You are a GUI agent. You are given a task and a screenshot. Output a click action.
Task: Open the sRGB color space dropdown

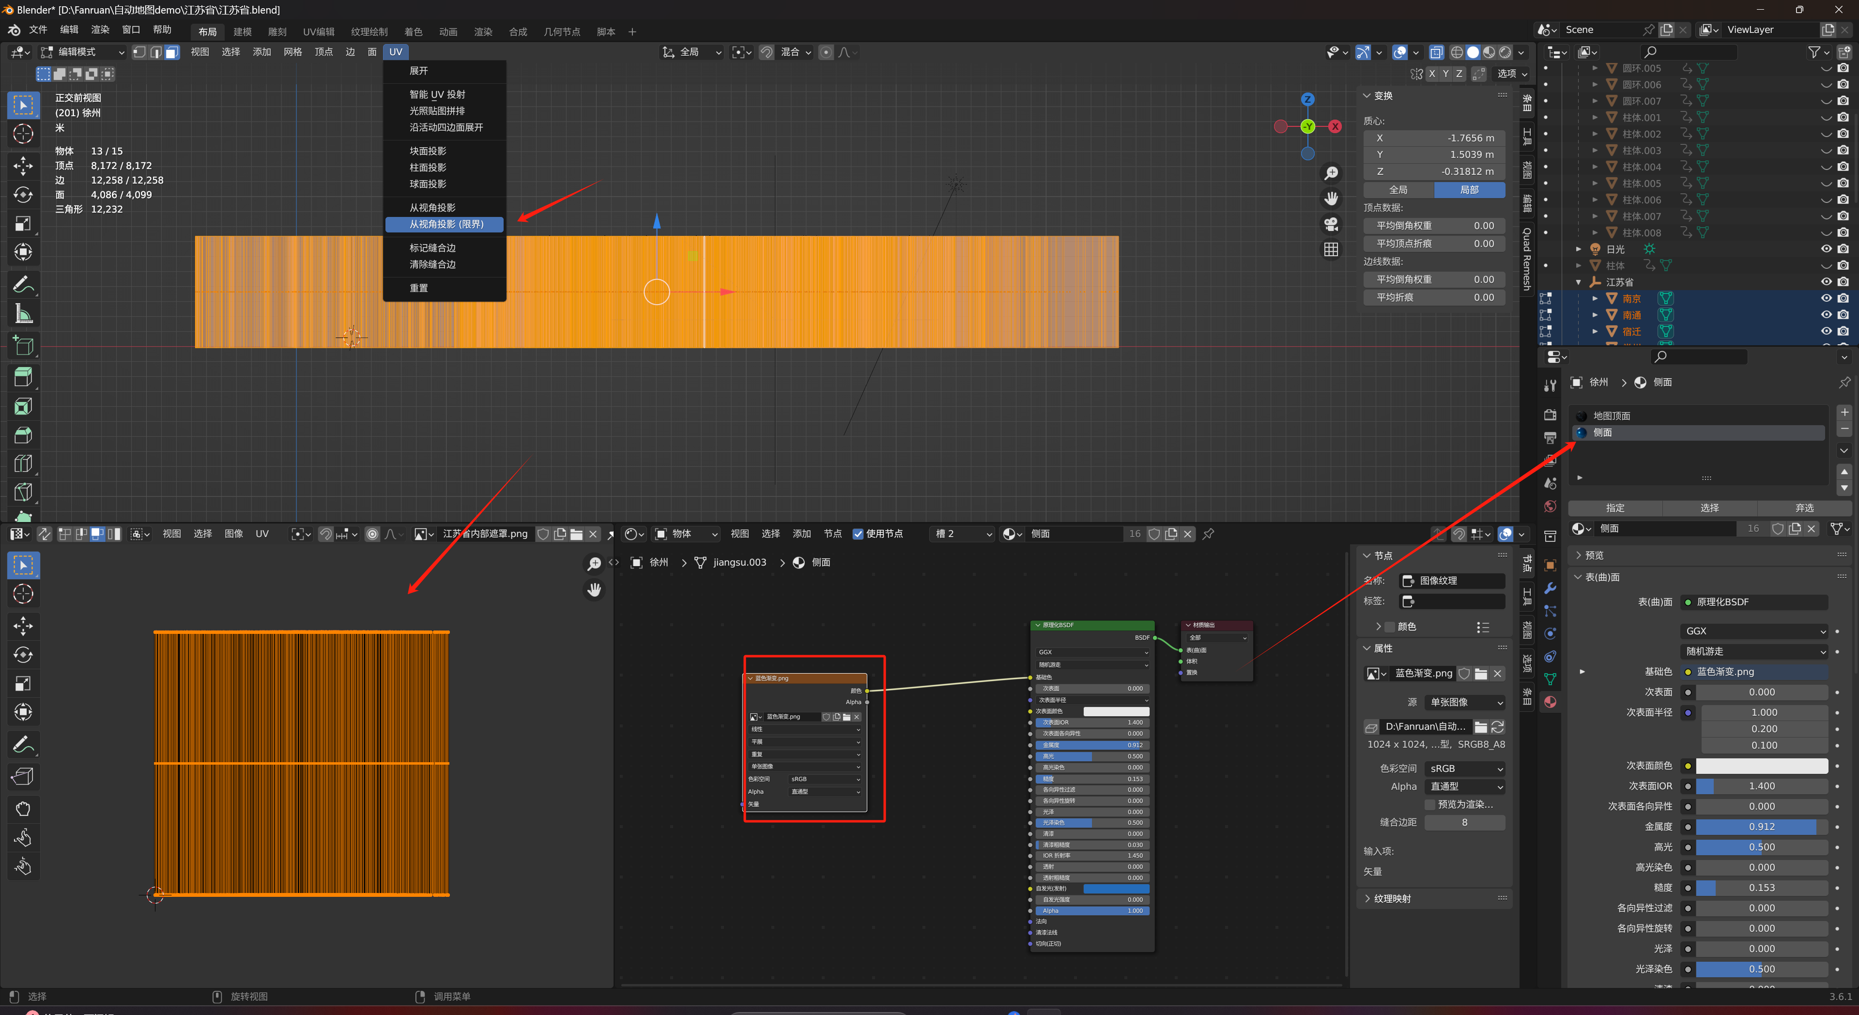(1465, 769)
